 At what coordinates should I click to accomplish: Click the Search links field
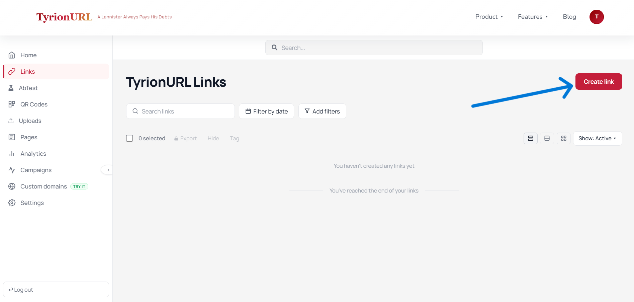180,111
